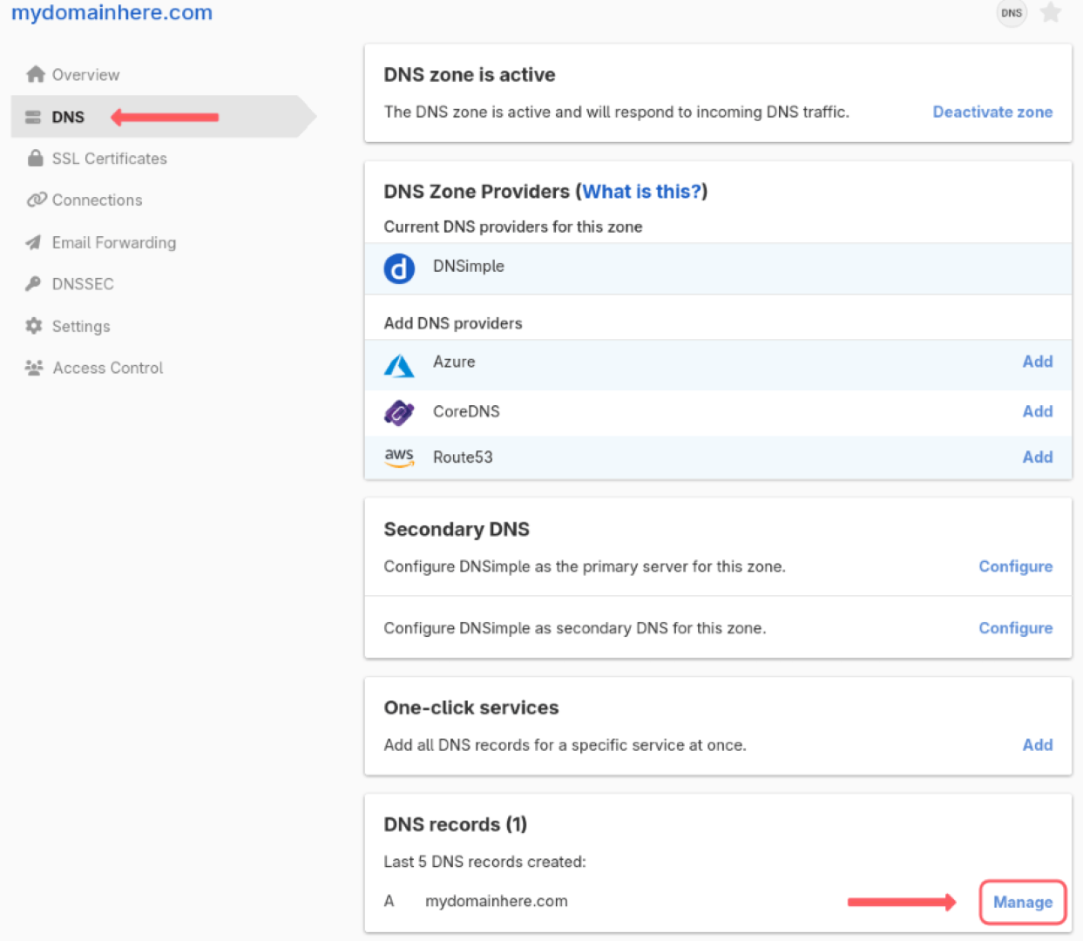This screenshot has width=1083, height=941.
Task: Click the Email Forwarding paper-plane icon
Action: coord(35,242)
